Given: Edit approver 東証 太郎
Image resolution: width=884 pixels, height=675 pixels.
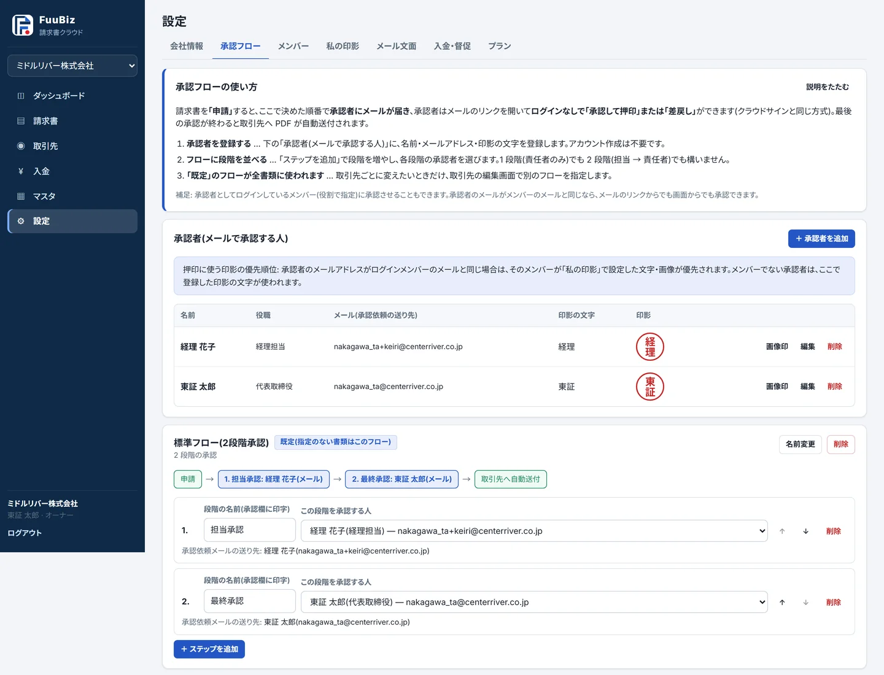Looking at the screenshot, I should pos(808,387).
